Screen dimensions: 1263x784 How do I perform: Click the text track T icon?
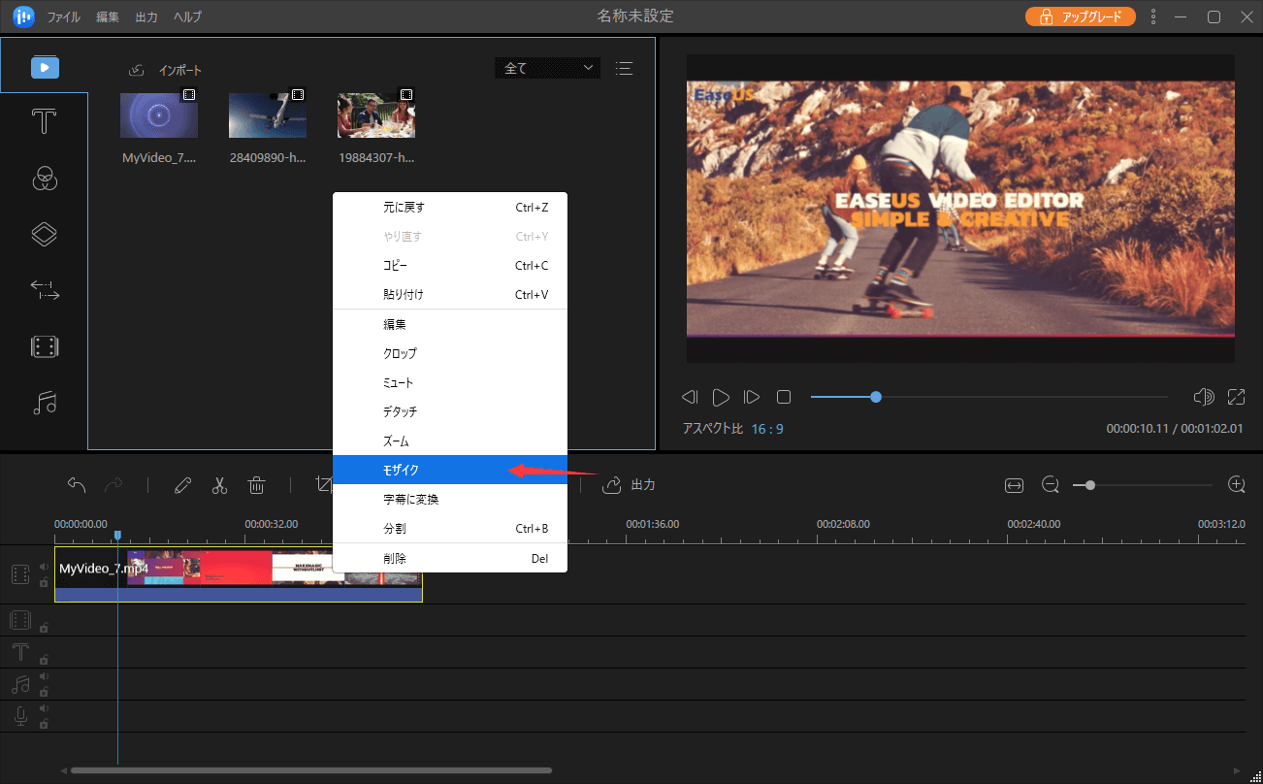20,651
